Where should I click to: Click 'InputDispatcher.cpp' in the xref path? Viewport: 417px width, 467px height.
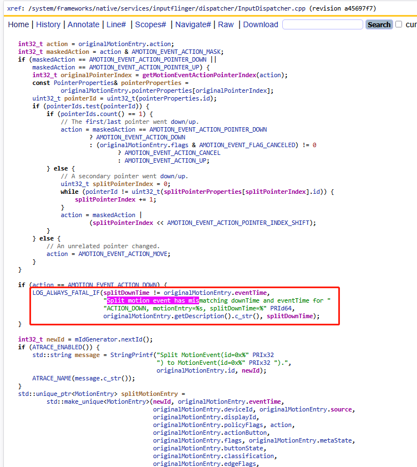[271, 8]
